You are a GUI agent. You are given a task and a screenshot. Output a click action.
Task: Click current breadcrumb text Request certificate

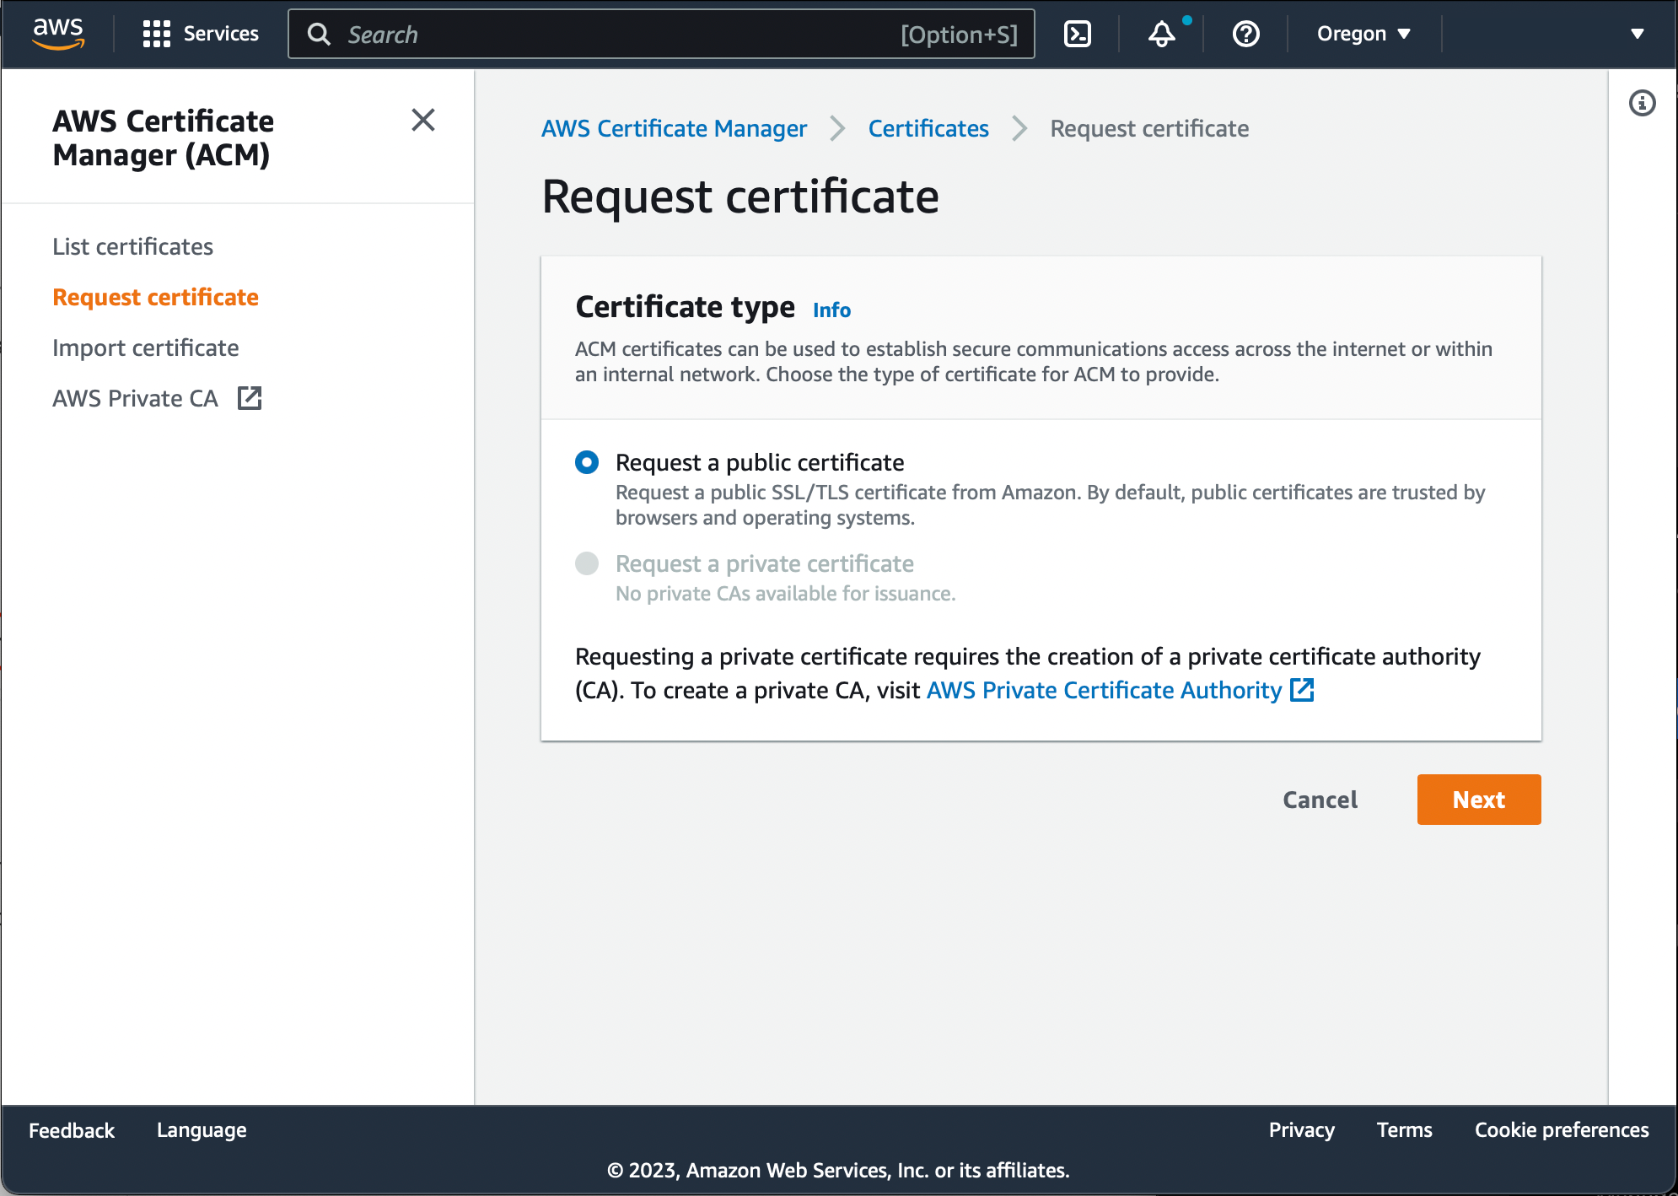[1149, 128]
